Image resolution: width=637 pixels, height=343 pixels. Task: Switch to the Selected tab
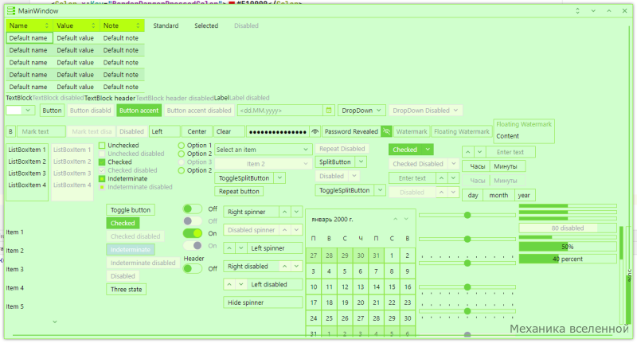click(206, 25)
